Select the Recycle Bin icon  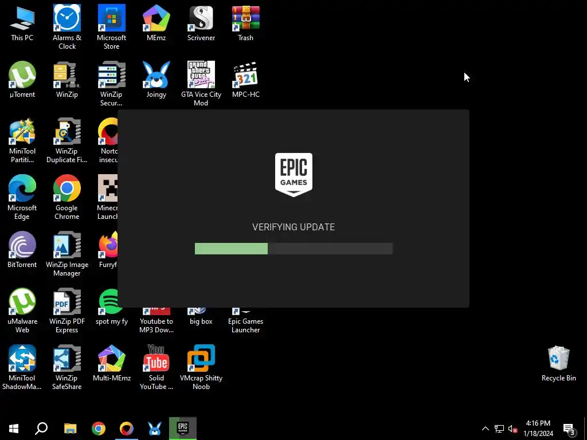coord(558,363)
